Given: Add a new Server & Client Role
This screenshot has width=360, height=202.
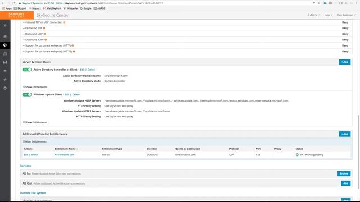Looking at the screenshot, I should coord(345,62).
